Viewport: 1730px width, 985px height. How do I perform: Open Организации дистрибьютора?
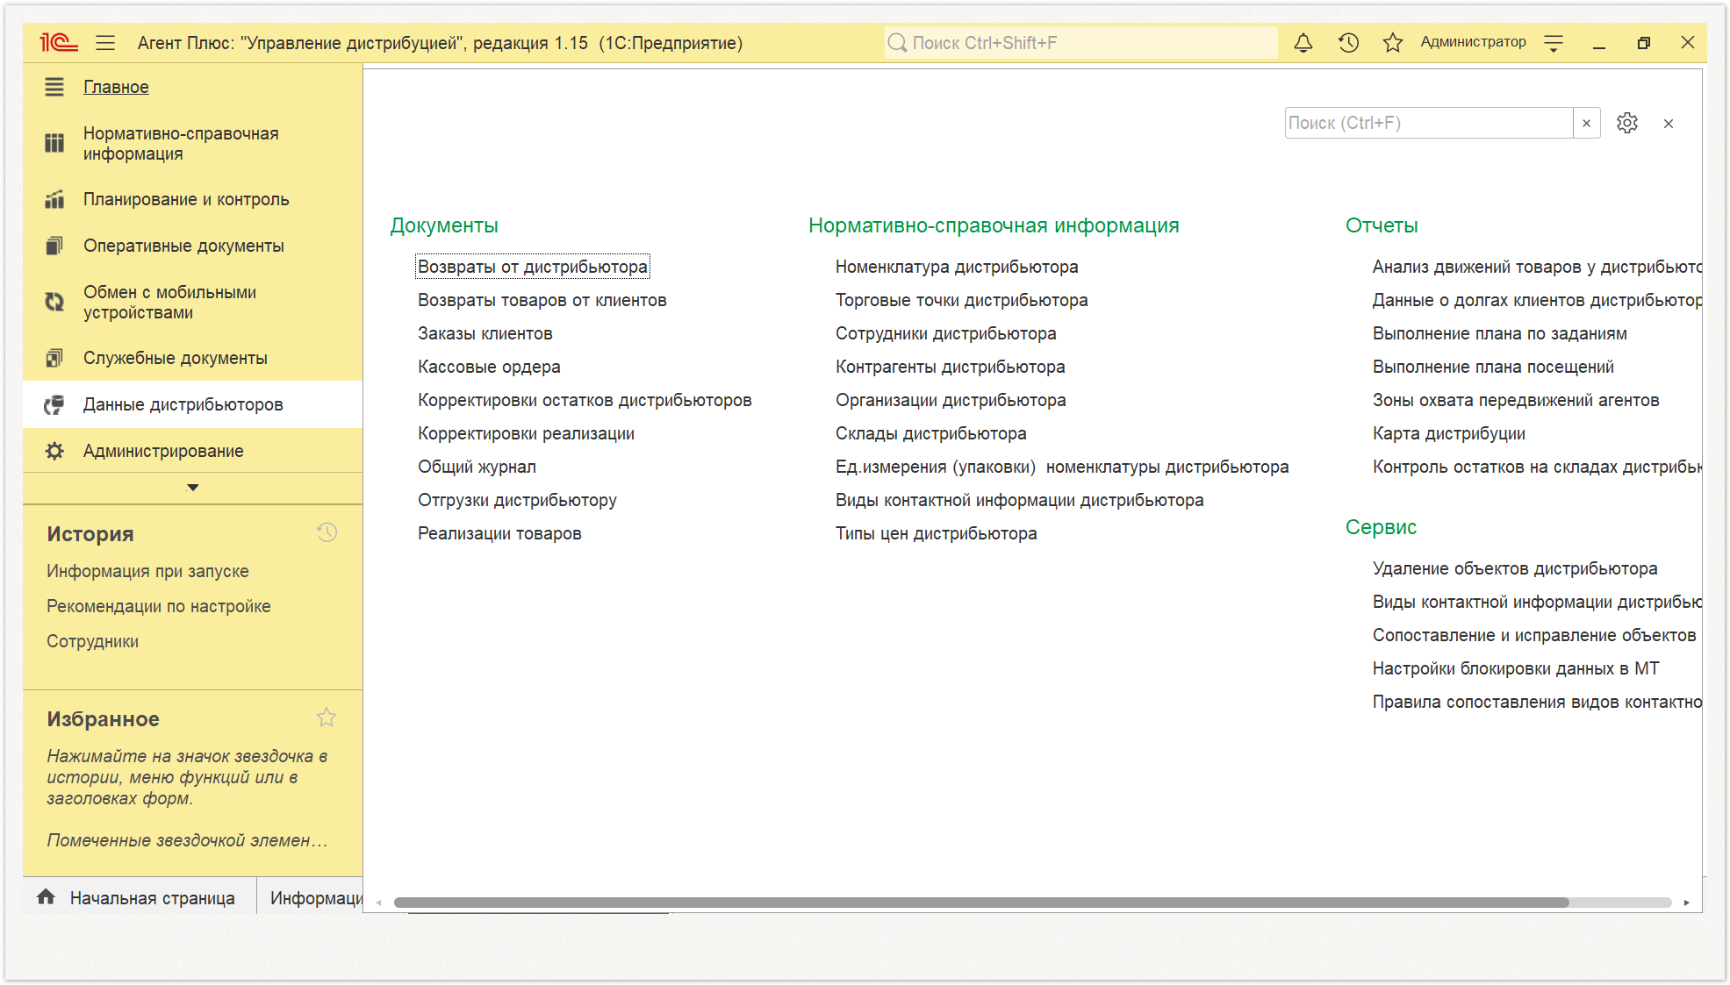951,400
